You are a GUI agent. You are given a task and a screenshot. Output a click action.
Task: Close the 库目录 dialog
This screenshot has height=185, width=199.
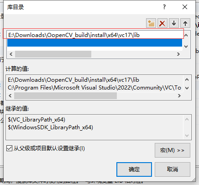coord(185,7)
